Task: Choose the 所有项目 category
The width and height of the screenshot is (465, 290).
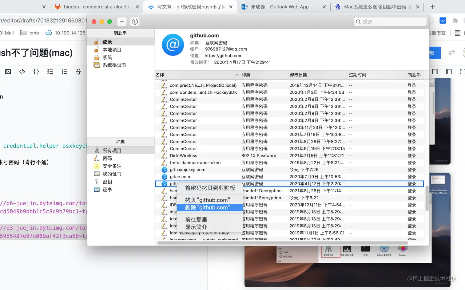Action: 121,151
